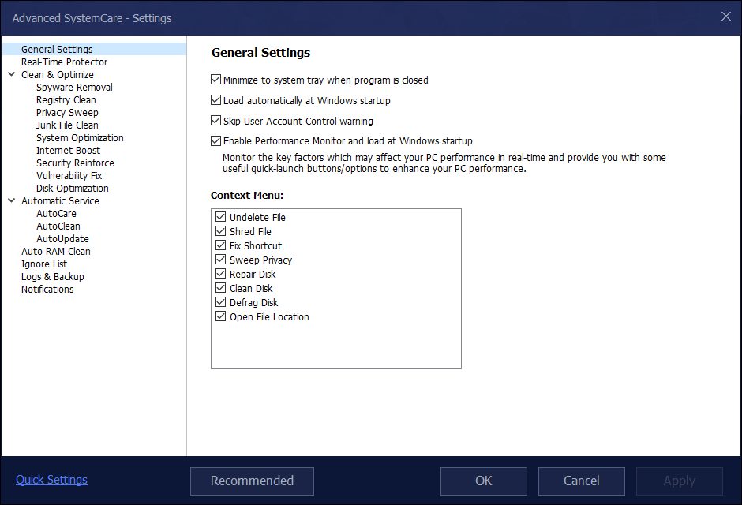Viewport: 742px width, 505px height.
Task: Open the Ignore List page
Action: (x=44, y=264)
